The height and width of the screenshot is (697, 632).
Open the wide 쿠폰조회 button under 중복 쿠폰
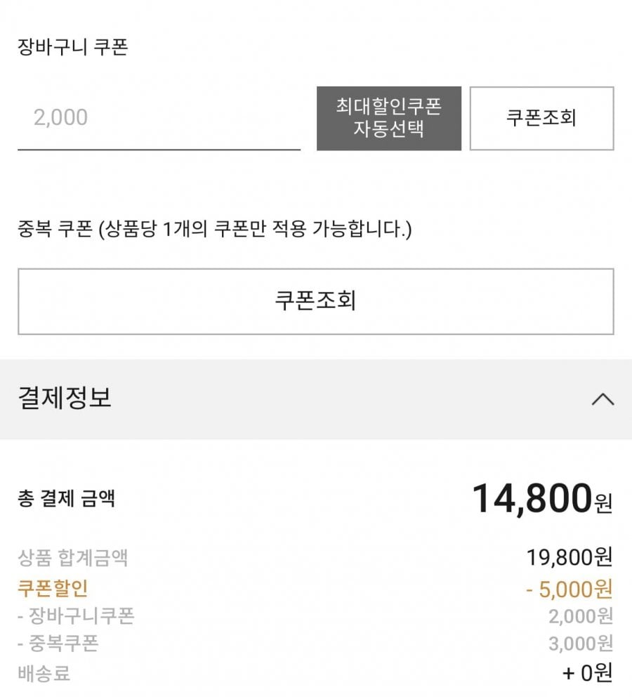(x=315, y=301)
